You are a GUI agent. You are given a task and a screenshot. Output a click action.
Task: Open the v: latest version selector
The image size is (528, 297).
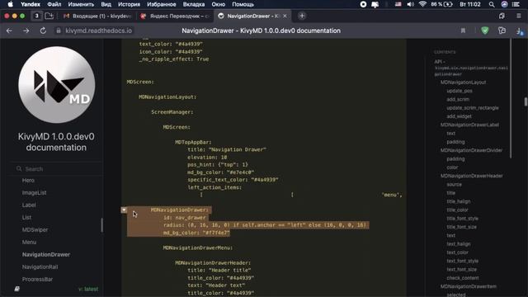88,289
